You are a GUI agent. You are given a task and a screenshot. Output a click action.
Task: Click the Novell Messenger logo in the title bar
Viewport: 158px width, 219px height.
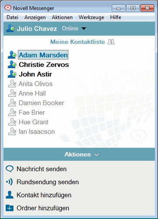(x=7, y=8)
